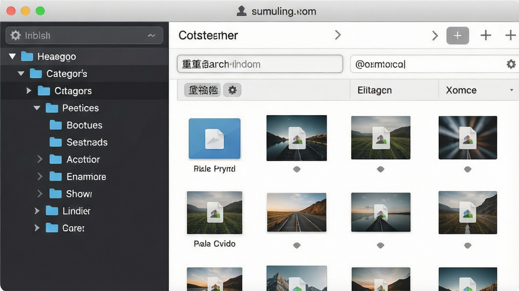
Task: Click the Pala Cvido label
Action: tap(214, 244)
